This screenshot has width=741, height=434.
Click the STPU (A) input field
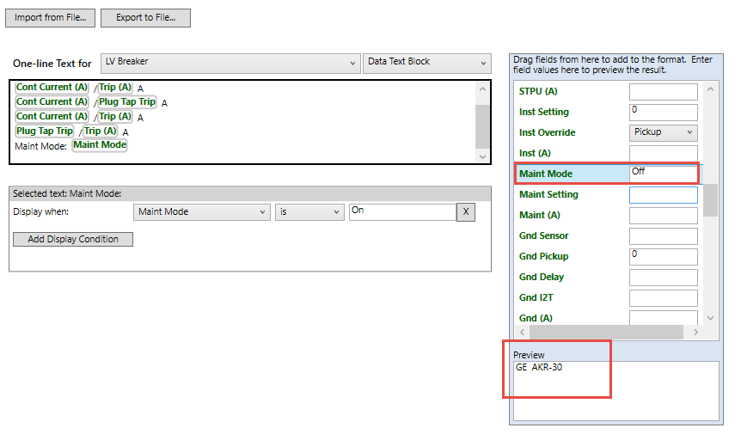pos(663,92)
